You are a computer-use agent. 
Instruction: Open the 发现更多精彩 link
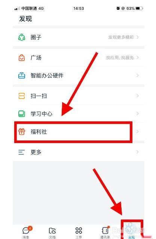point(121,37)
